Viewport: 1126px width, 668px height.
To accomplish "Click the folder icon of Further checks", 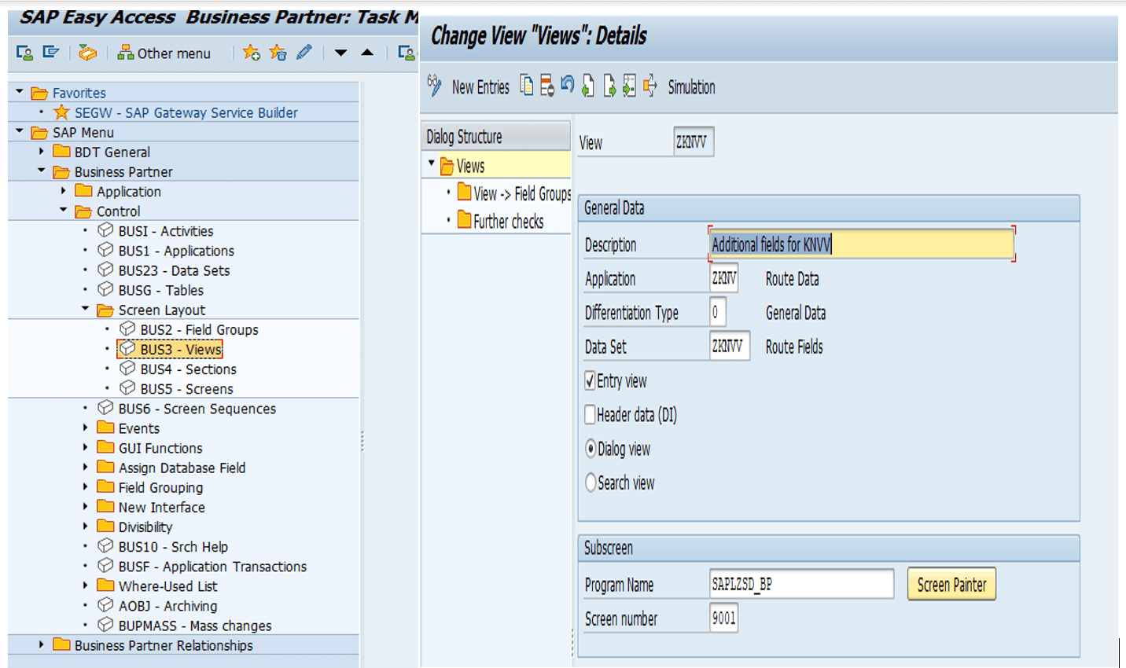I will point(464,220).
